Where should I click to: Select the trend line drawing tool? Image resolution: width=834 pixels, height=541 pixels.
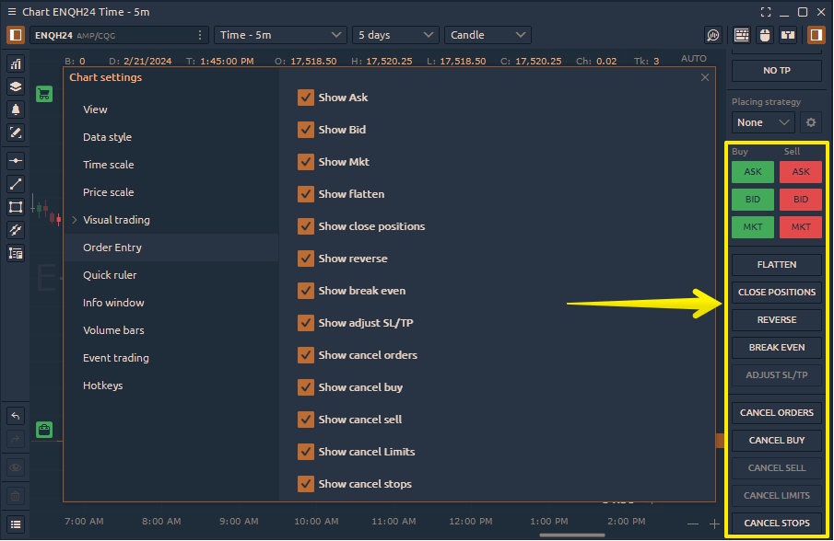pos(16,184)
